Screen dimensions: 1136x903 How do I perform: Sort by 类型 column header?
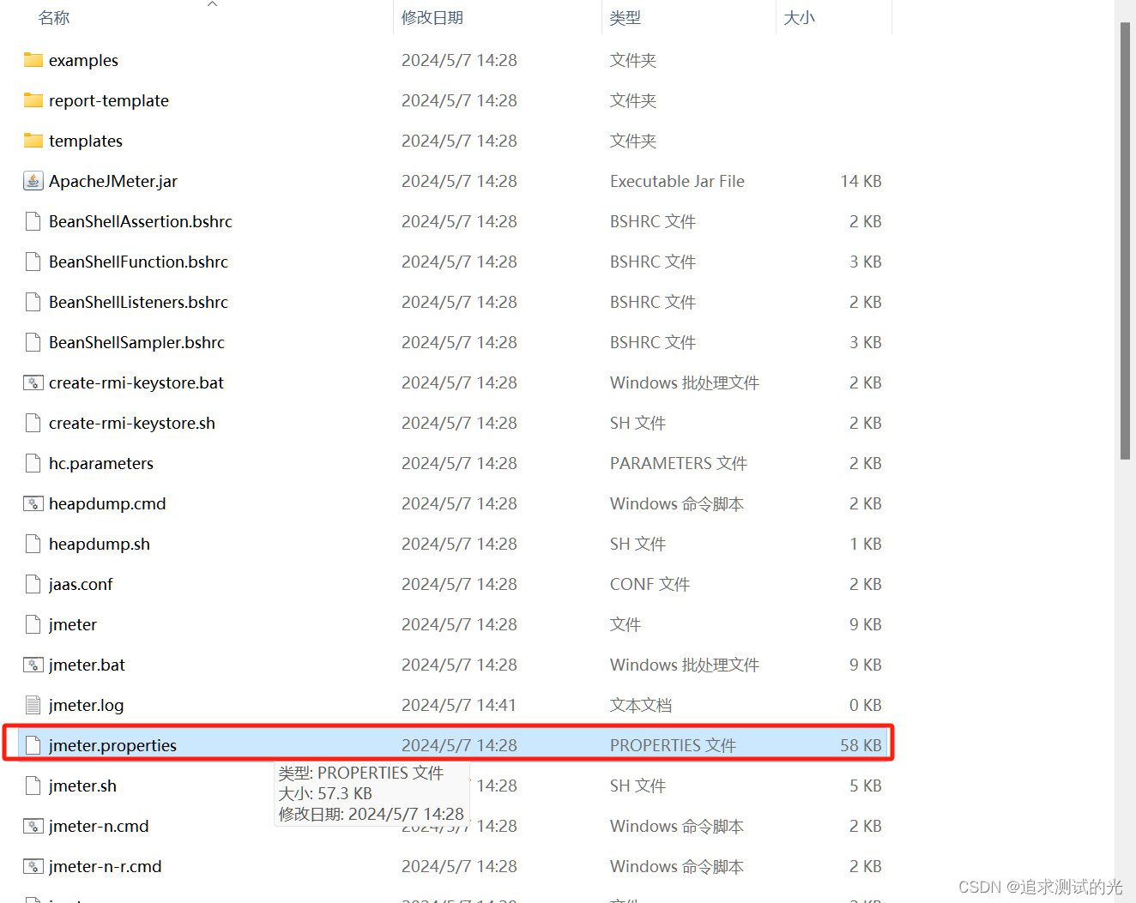pyautogui.click(x=625, y=18)
